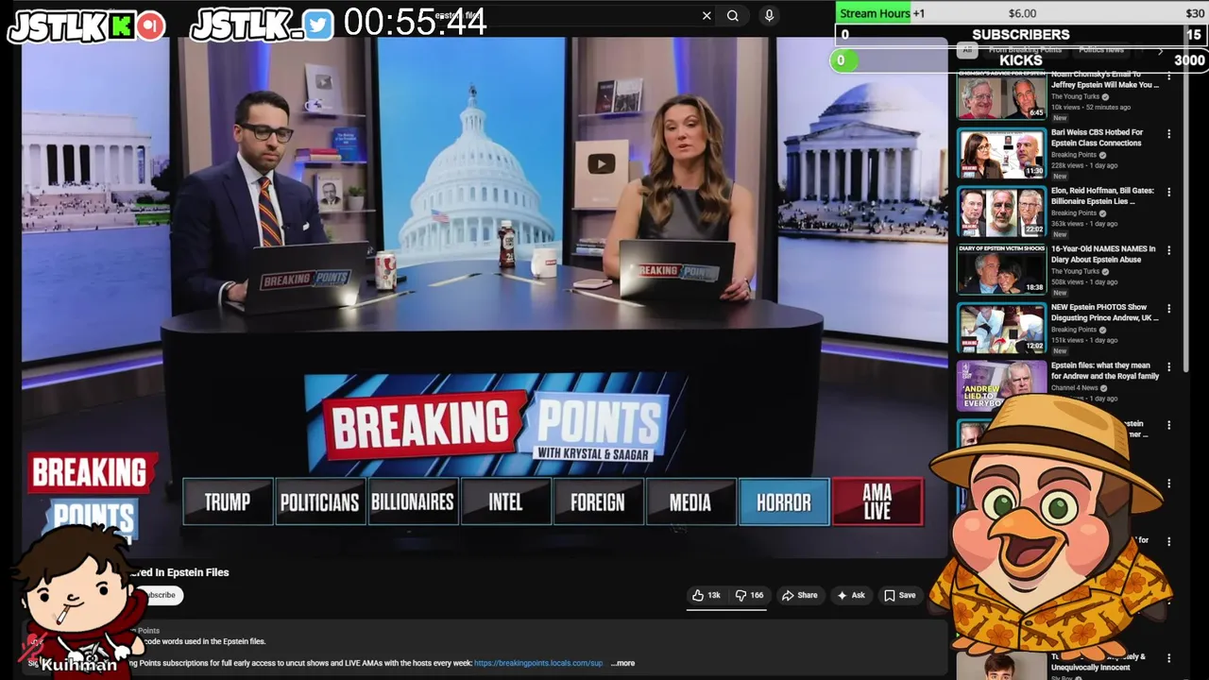Share the video using the Share button

tap(799, 595)
